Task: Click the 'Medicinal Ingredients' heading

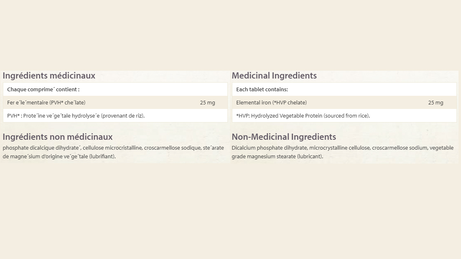Action: 274,76
